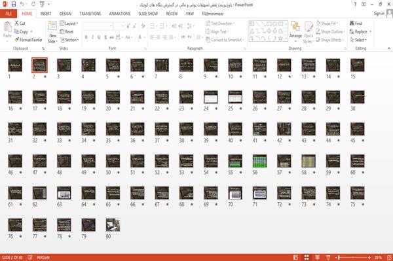
Task: Switch to the REVIEW tab
Action: [172, 14]
